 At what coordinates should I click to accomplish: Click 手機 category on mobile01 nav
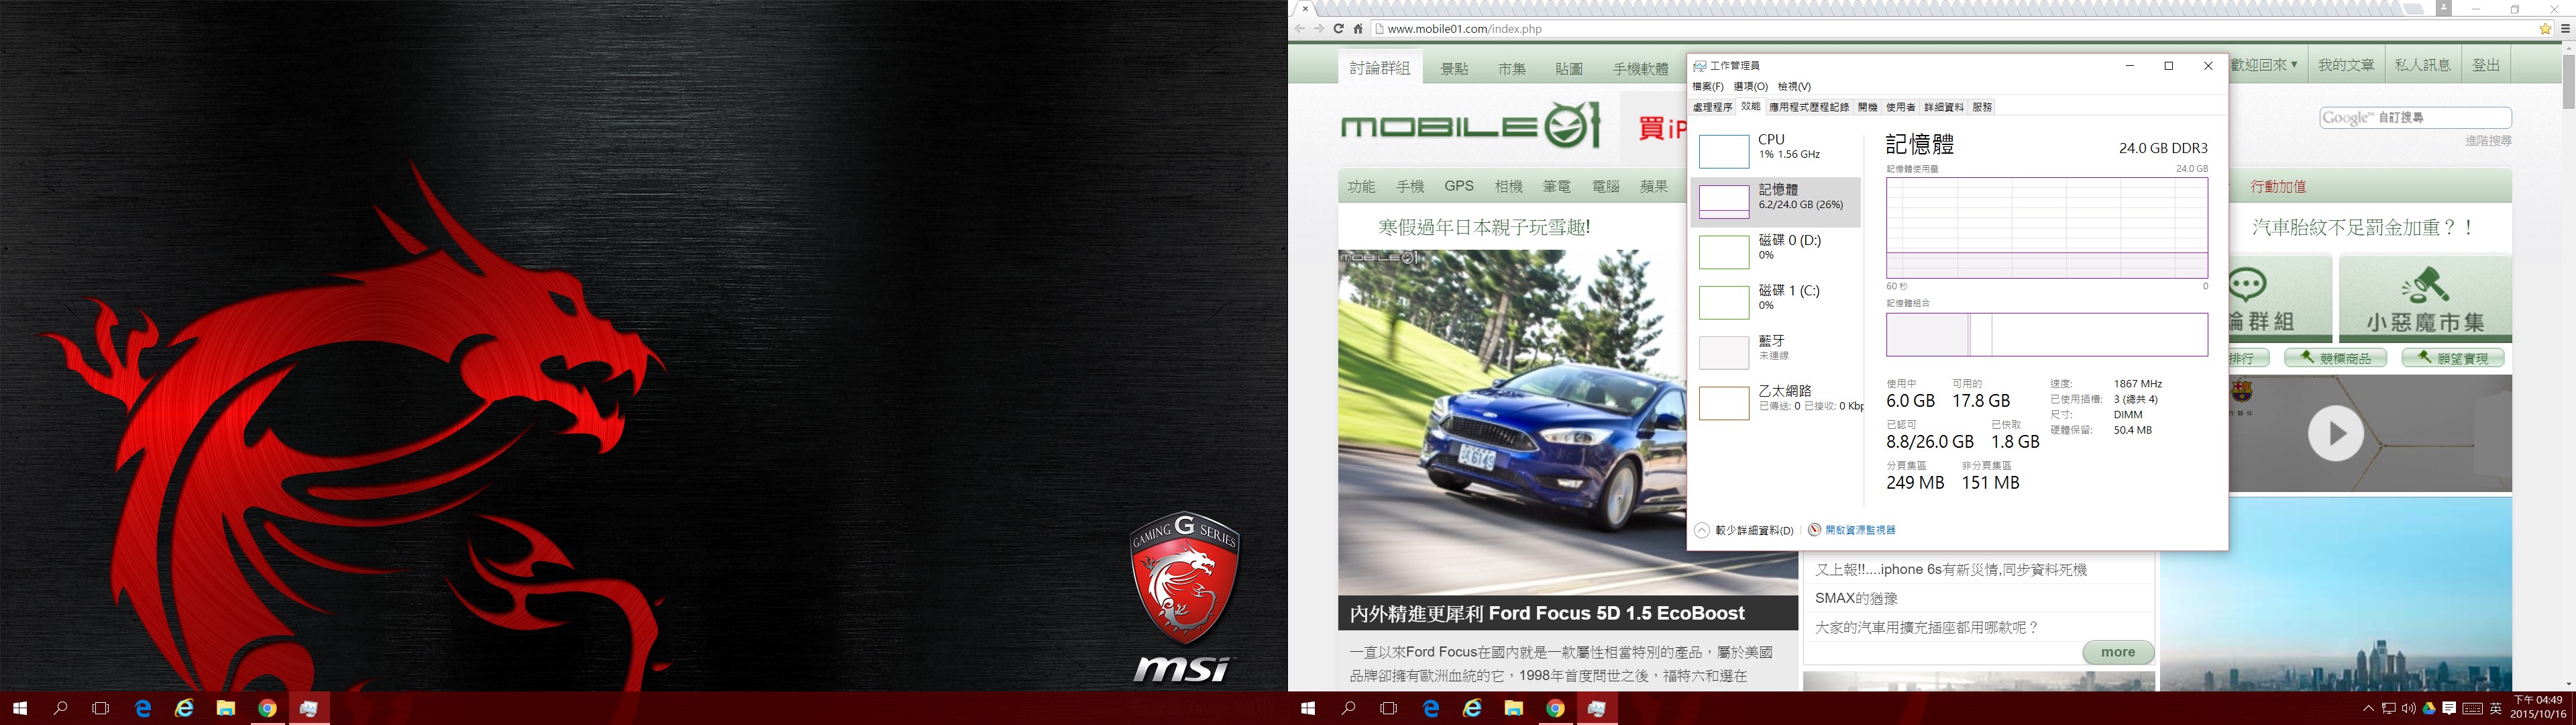pyautogui.click(x=1410, y=186)
